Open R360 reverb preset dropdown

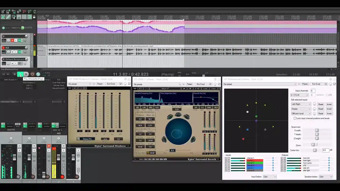click(158, 84)
